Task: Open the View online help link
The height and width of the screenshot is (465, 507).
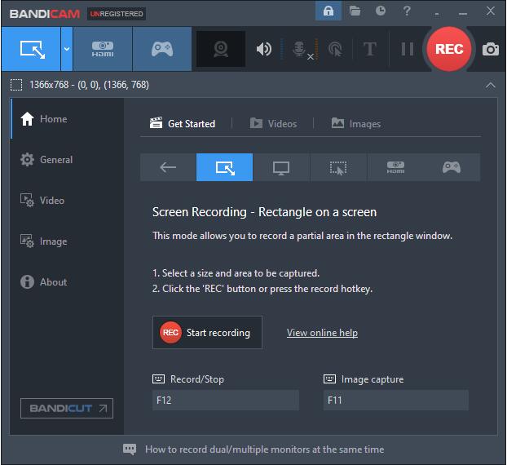Action: [x=322, y=333]
